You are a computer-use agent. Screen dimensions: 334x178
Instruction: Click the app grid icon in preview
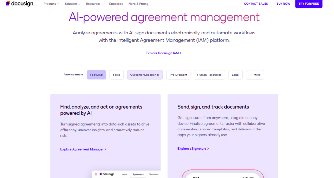click(96, 174)
